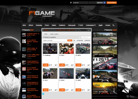
Task: Play the F1 2013 Monza video thumbnail
Action: pyautogui.click(x=105, y=38)
